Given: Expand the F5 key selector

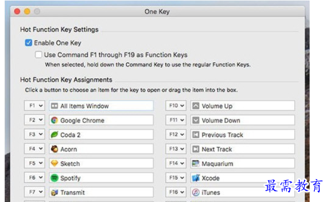Looking at the screenshot, I should 34,163.
